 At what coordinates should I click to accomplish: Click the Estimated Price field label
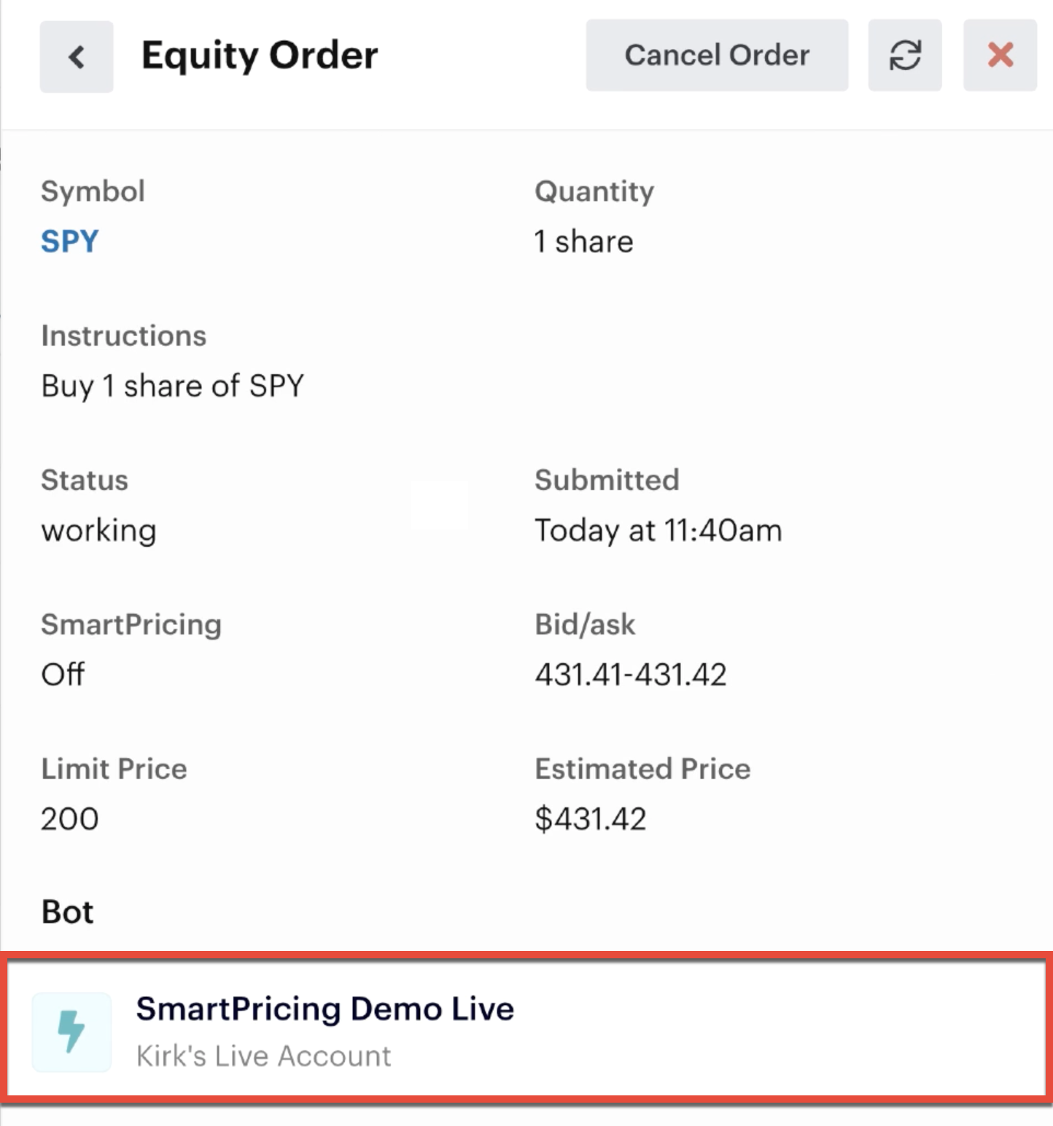point(642,769)
